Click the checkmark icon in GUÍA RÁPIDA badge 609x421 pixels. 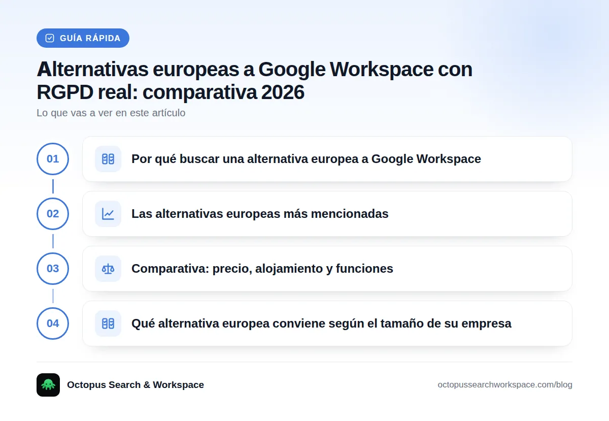50,38
